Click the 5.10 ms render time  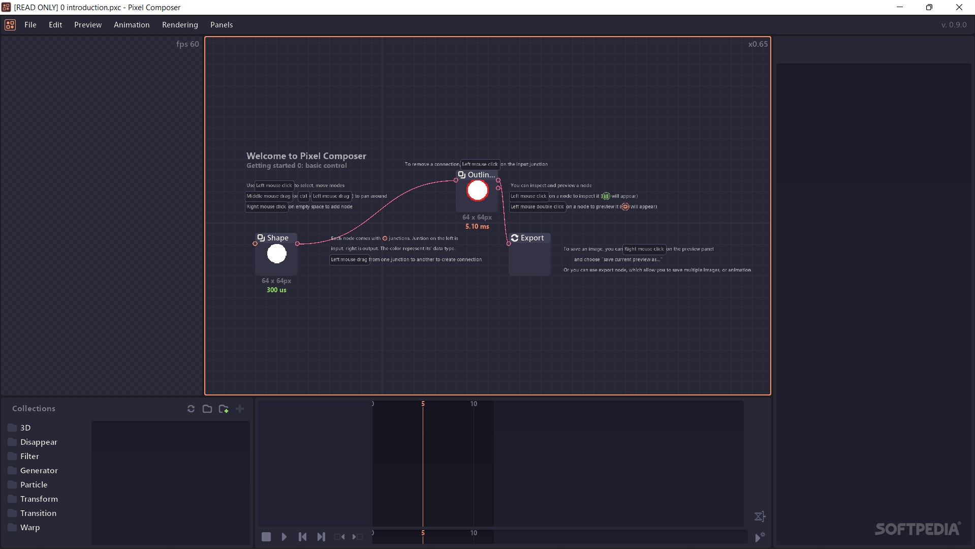(477, 227)
